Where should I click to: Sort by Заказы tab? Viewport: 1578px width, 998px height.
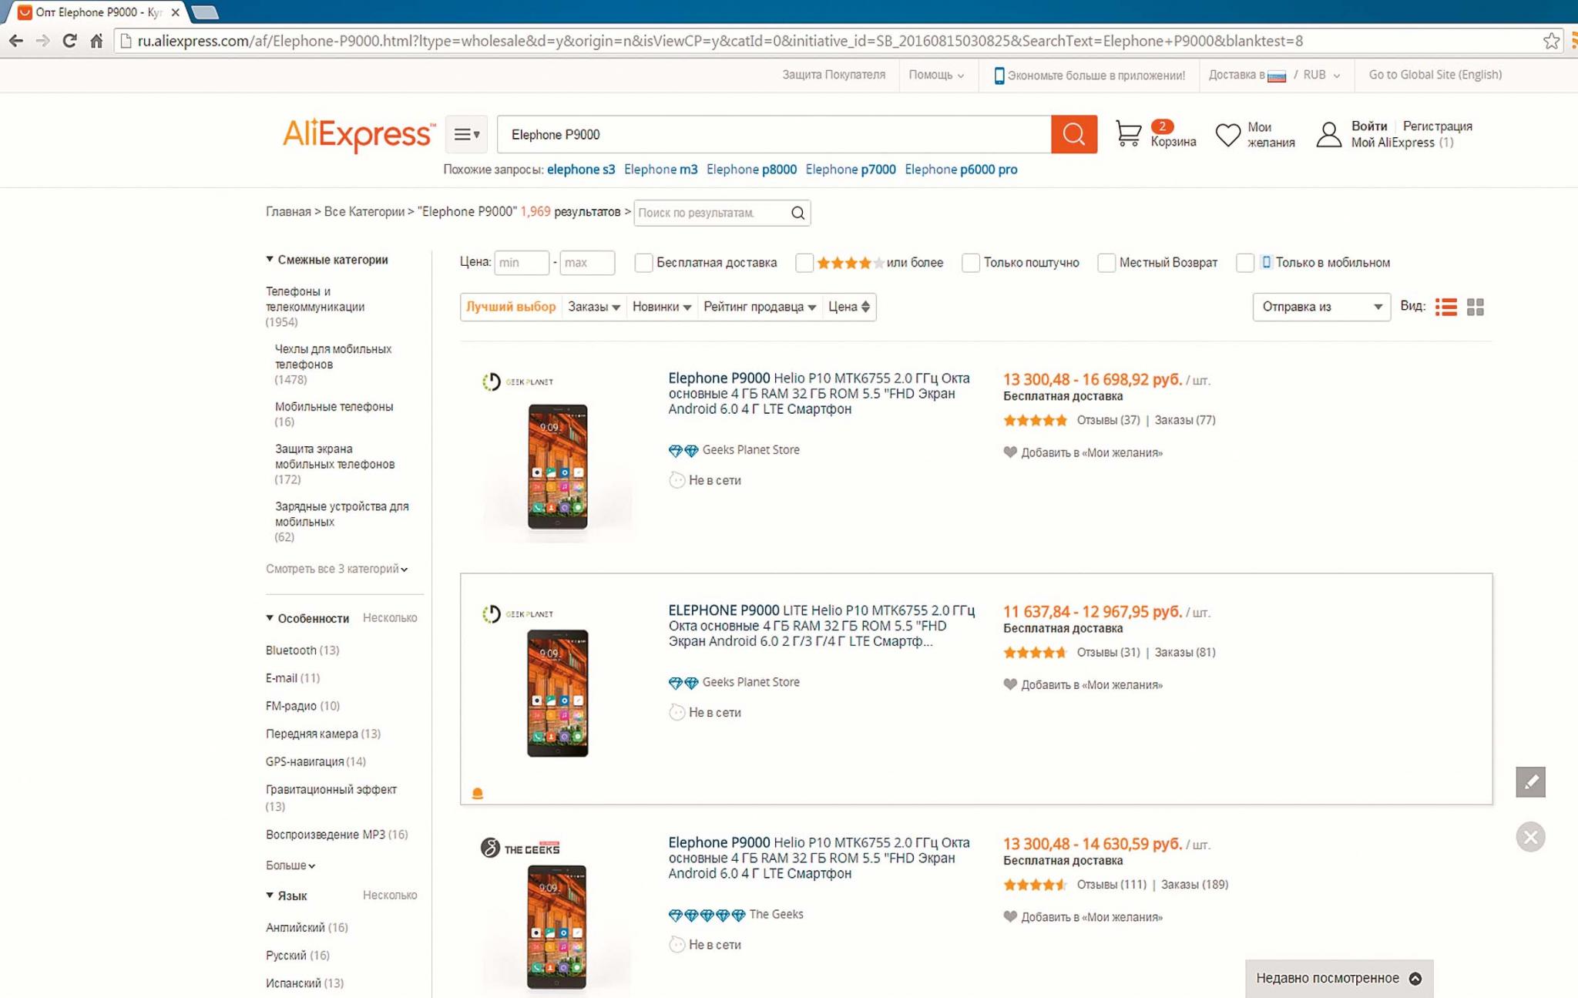[x=593, y=307]
